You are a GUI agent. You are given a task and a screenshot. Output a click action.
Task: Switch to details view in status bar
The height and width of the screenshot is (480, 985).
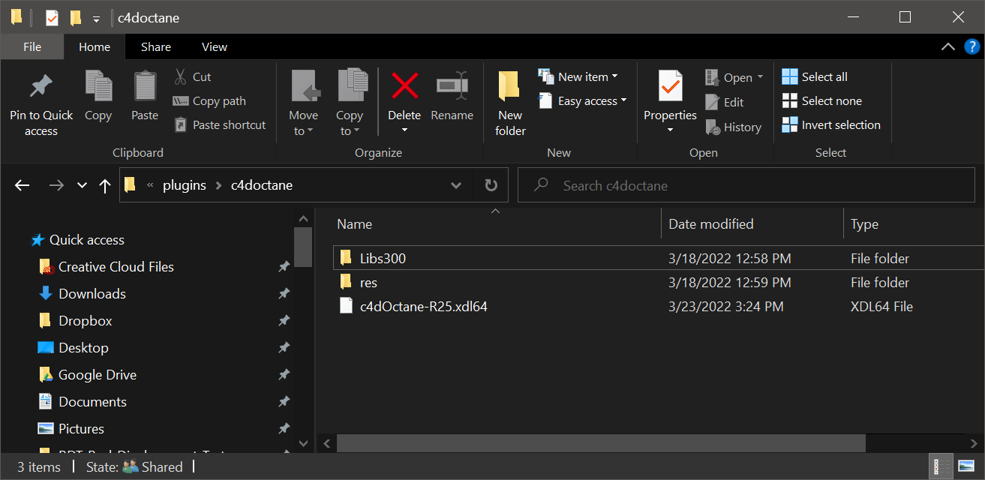(938, 466)
